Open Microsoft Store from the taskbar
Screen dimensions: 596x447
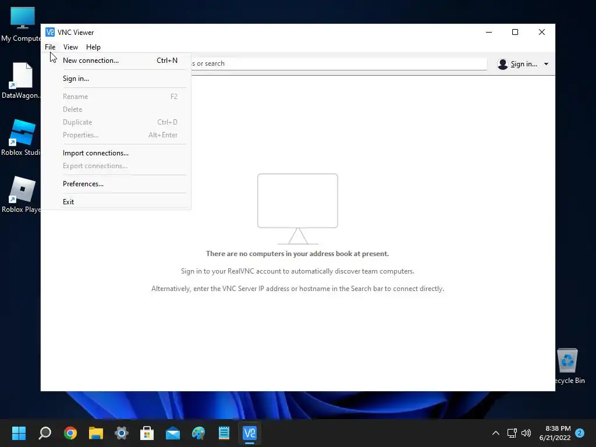pyautogui.click(x=147, y=432)
